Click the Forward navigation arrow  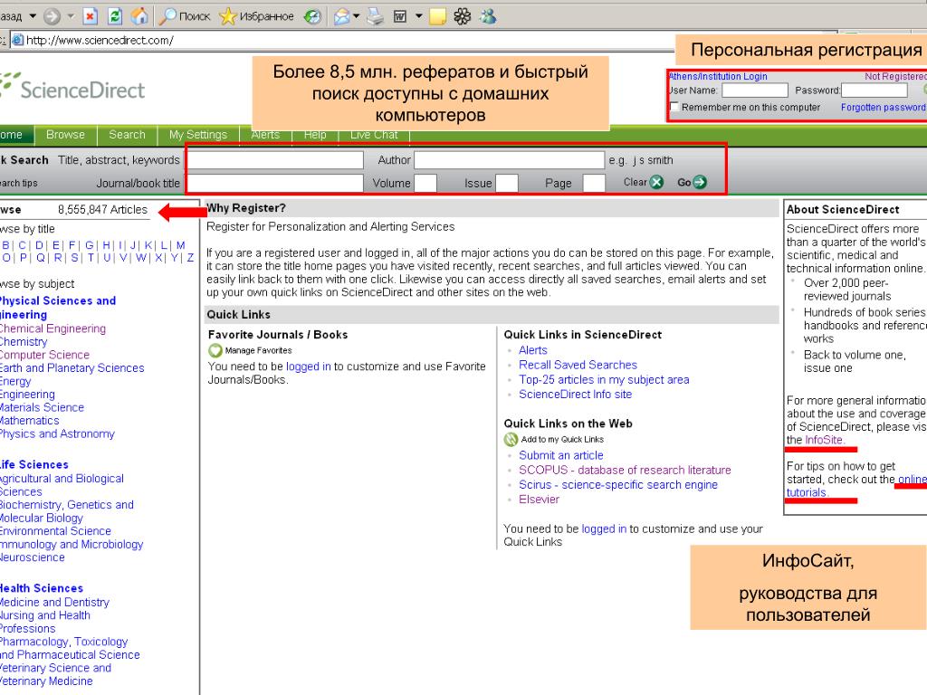pos(52,16)
